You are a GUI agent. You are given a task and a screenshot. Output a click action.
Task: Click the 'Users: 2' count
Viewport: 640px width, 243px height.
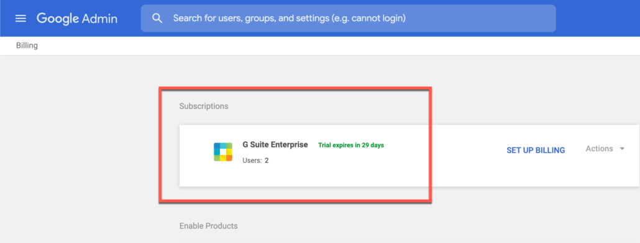pyautogui.click(x=255, y=161)
